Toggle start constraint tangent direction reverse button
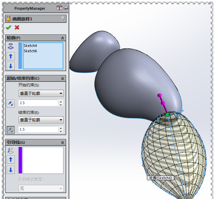 tap(11, 104)
